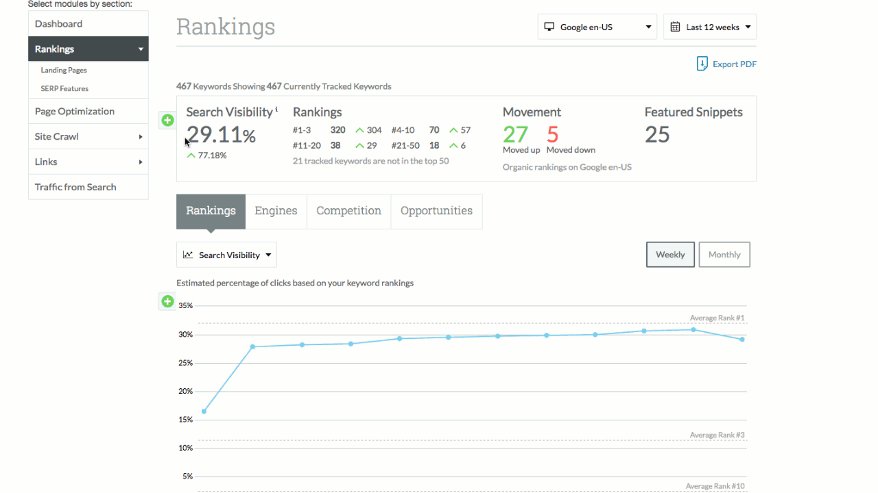
Task: Open the Search Visibility metric dropdown
Action: pyautogui.click(x=226, y=255)
